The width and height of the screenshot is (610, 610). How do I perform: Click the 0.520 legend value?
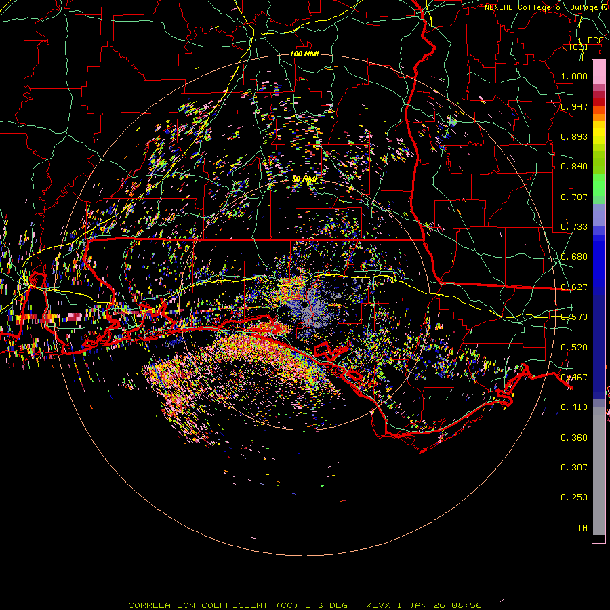click(574, 348)
